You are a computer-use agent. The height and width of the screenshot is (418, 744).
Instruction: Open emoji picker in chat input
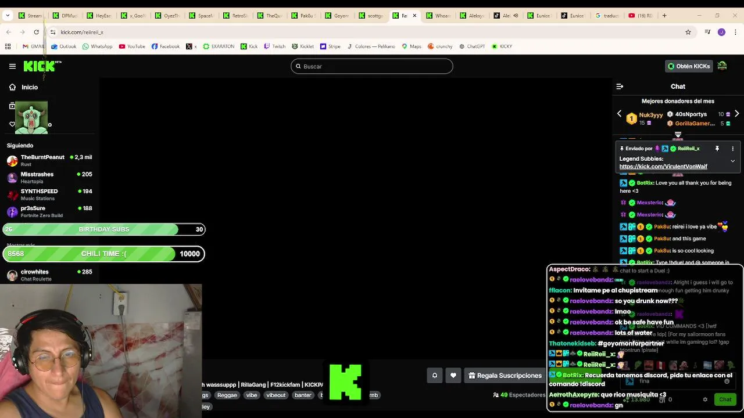point(727,381)
